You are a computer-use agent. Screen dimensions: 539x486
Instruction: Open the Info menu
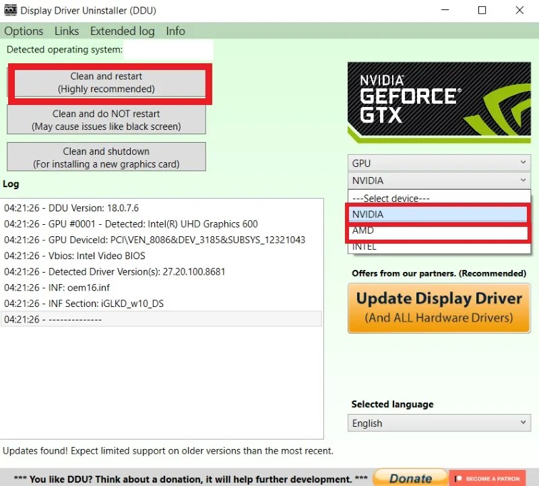pyautogui.click(x=175, y=31)
